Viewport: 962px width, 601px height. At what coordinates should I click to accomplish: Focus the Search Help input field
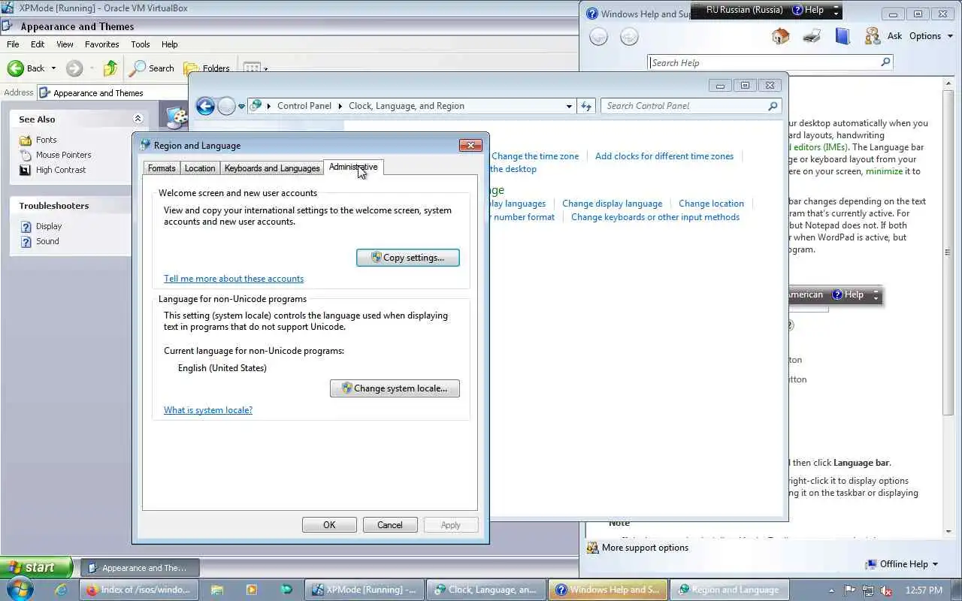[764, 62]
